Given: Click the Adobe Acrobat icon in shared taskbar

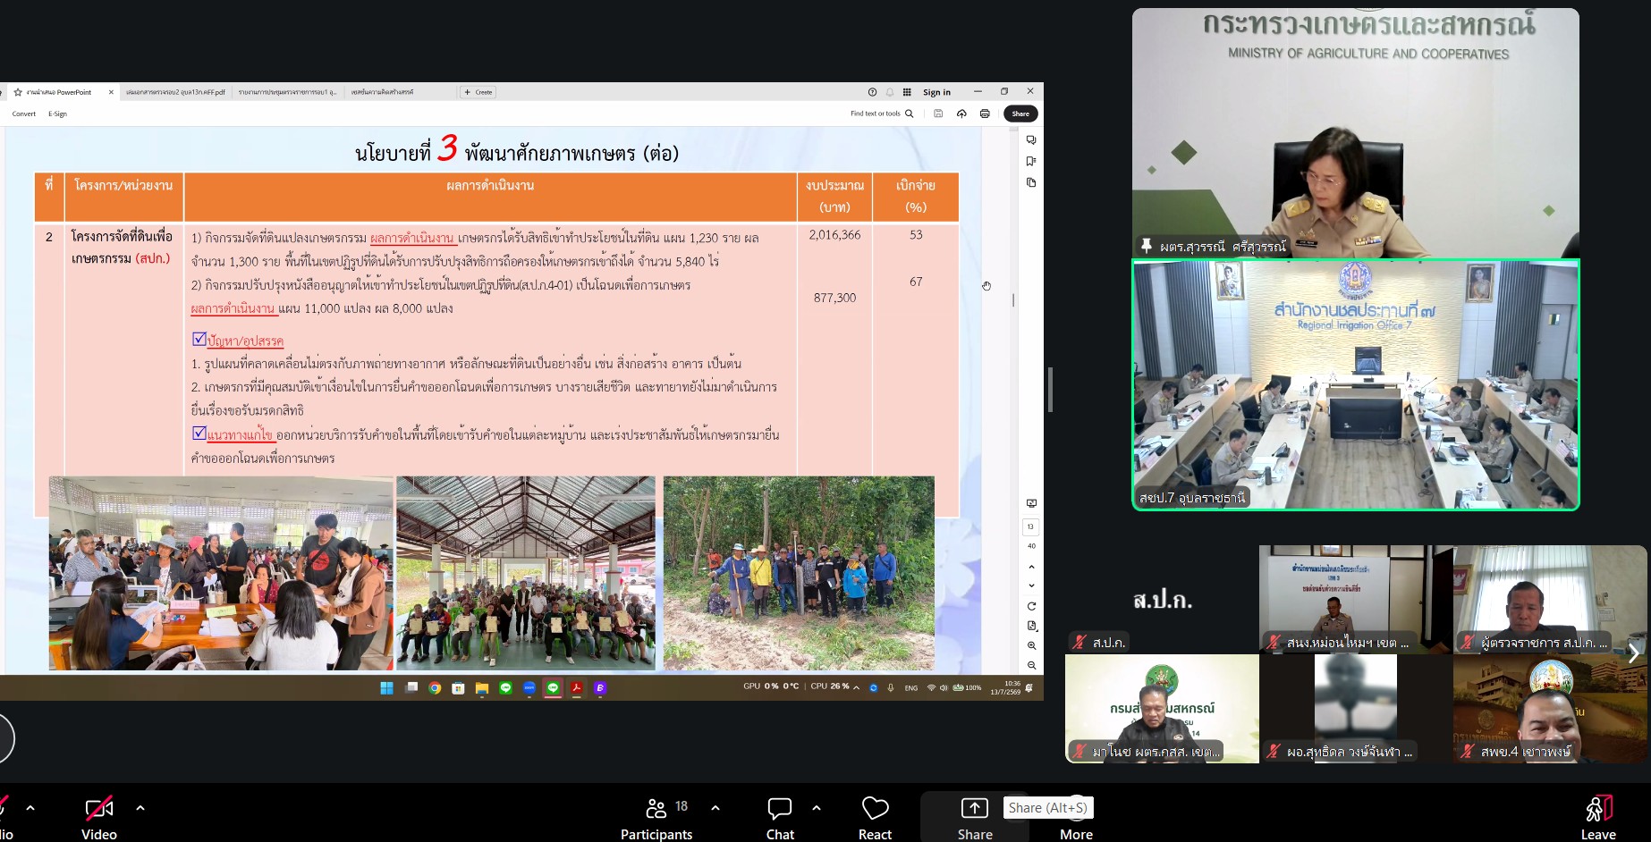Looking at the screenshot, I should point(577,687).
